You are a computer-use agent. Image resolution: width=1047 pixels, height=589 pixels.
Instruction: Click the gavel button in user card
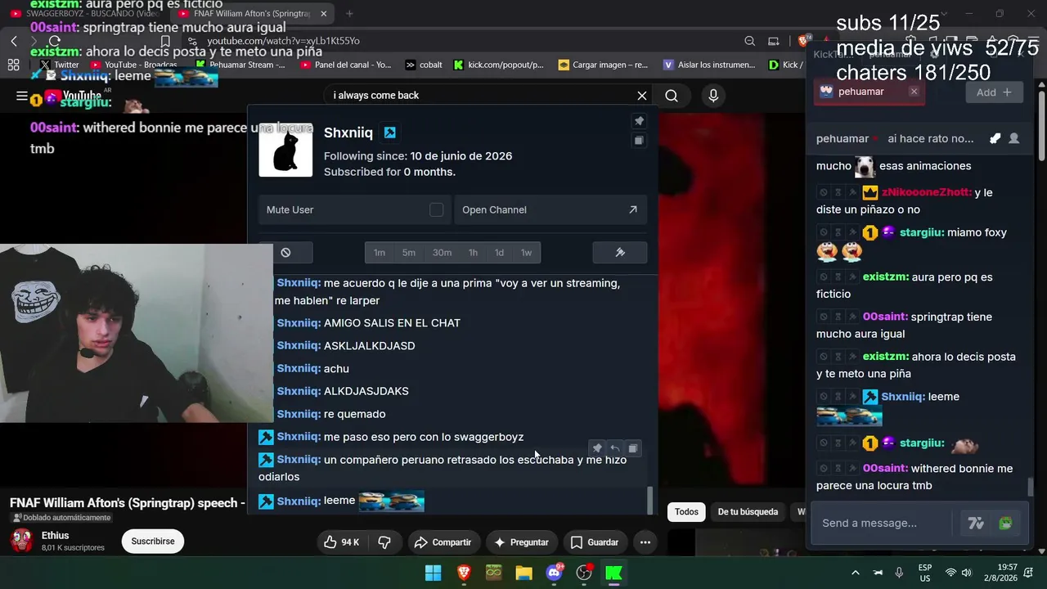[x=620, y=252]
